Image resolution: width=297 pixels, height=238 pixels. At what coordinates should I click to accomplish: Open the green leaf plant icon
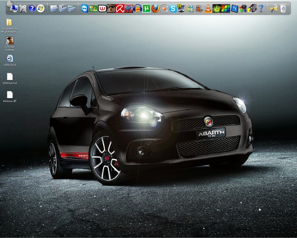(217, 8)
